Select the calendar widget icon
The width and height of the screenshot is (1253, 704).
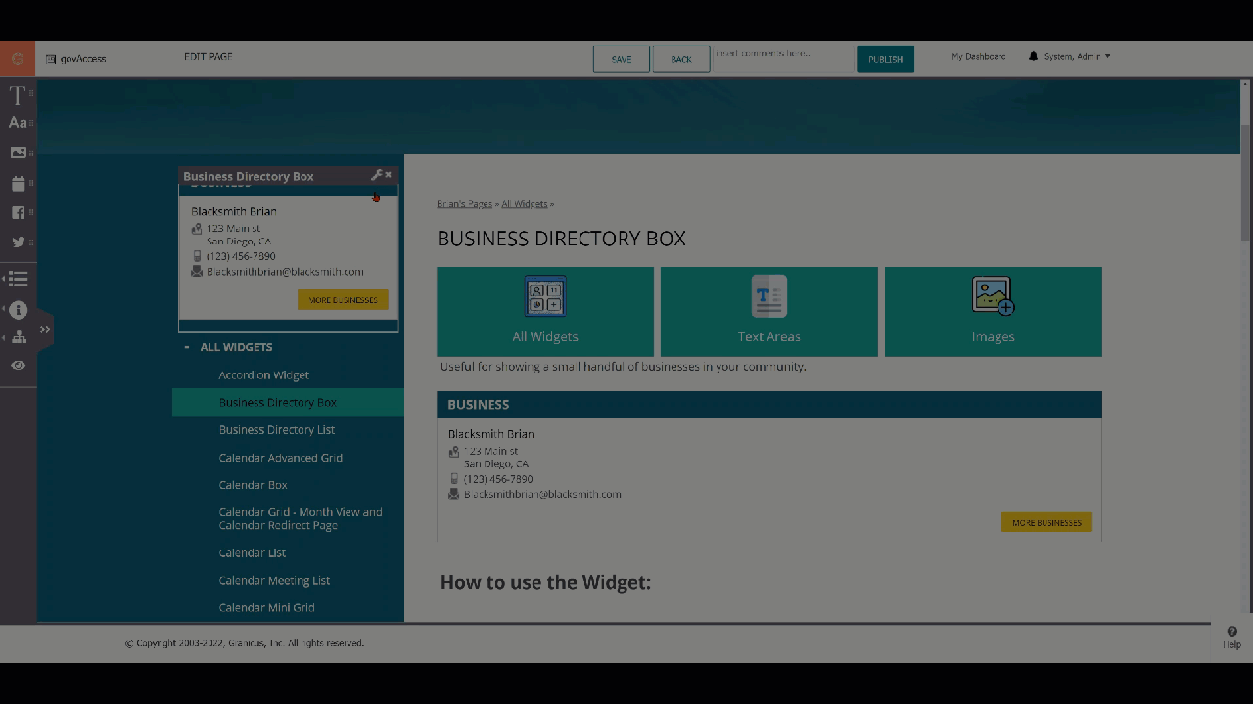[18, 183]
